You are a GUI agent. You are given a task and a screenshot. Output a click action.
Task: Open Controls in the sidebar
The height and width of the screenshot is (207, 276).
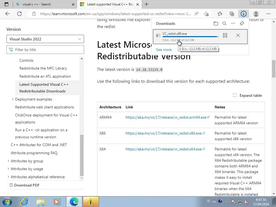(26, 60)
